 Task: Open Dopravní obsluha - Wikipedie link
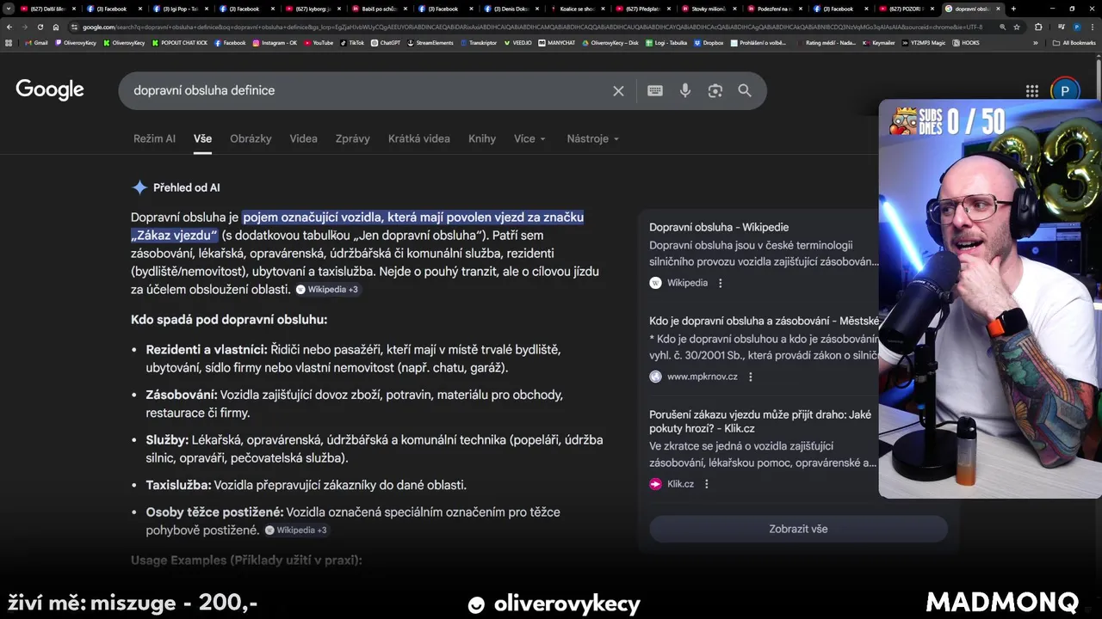pyautogui.click(x=719, y=227)
